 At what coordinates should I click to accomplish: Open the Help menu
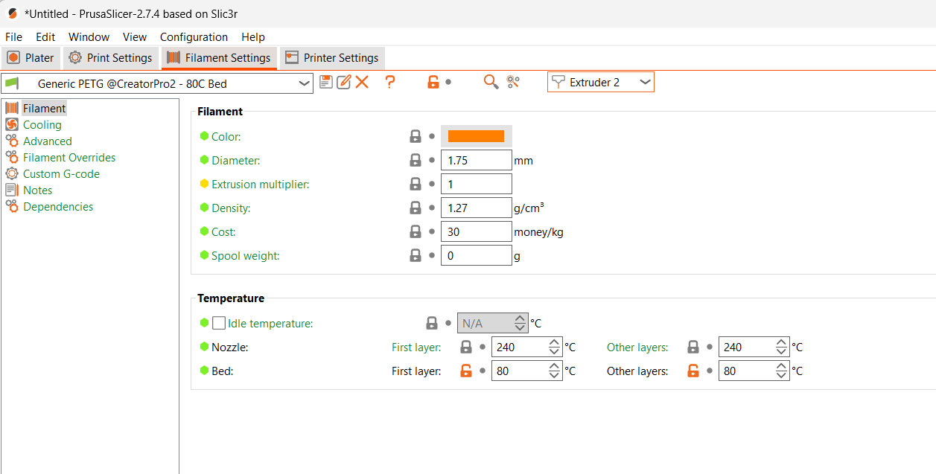253,36
